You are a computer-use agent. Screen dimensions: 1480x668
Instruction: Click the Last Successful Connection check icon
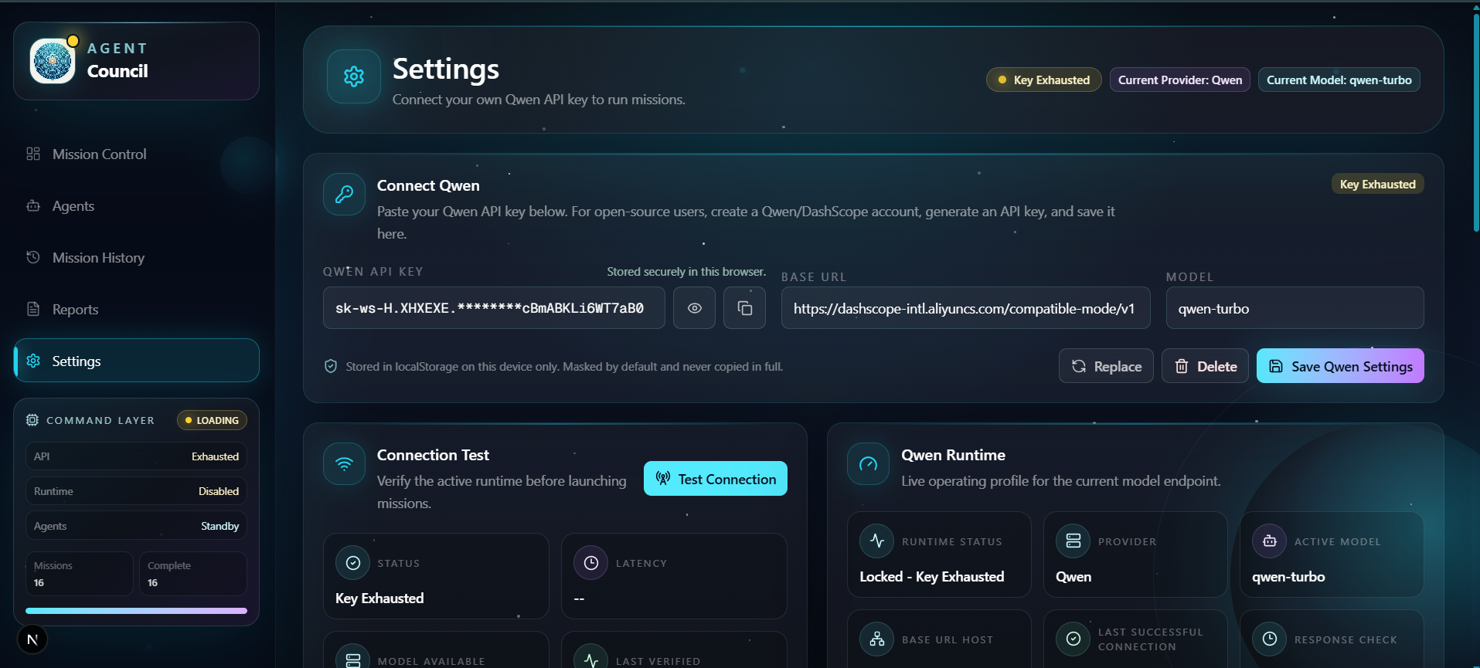tap(1073, 639)
